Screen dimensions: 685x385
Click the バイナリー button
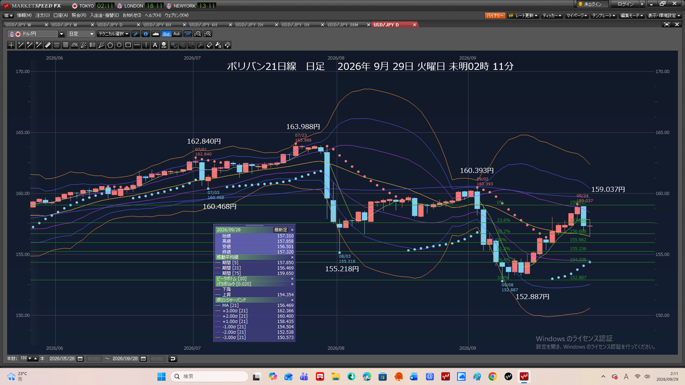[495, 16]
